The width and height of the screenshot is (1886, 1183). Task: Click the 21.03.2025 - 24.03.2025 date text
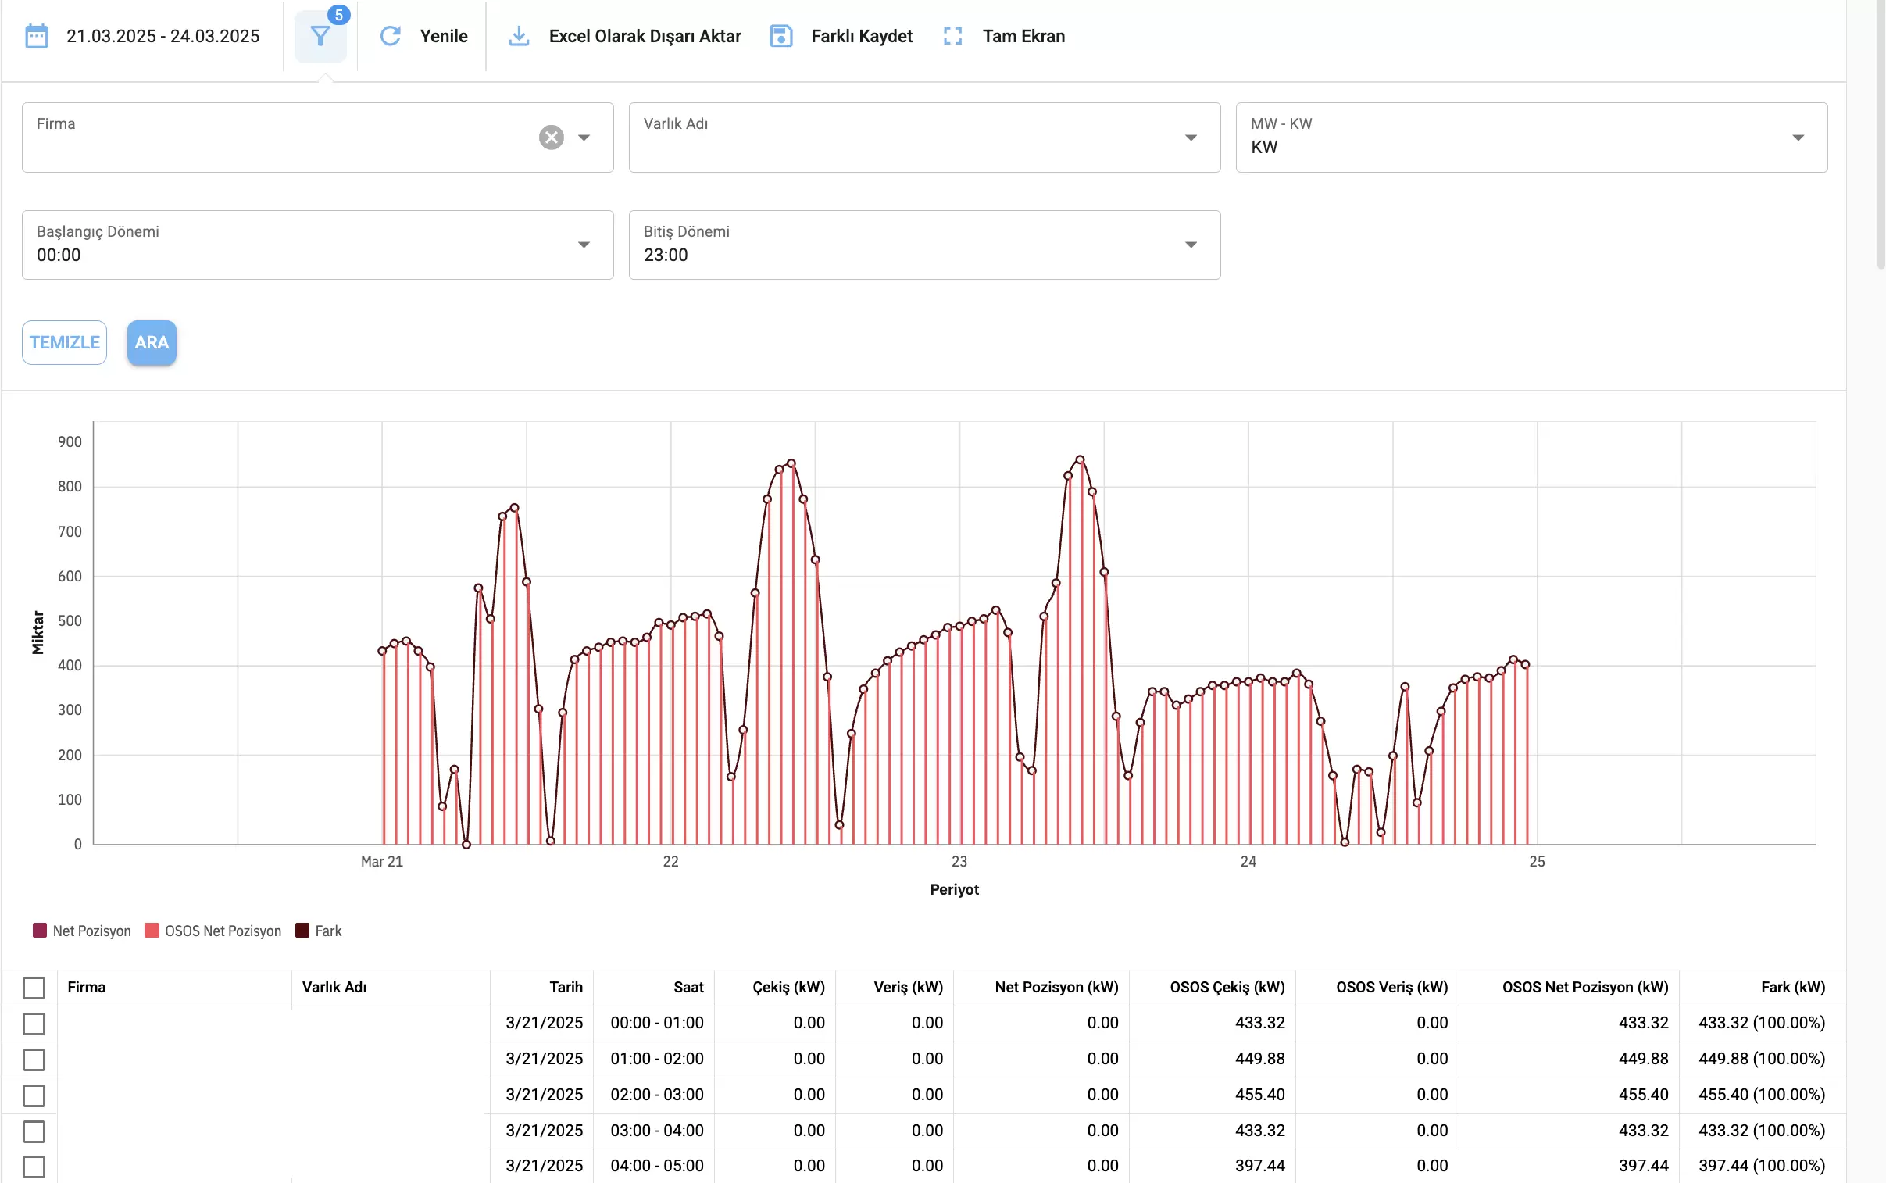tap(163, 36)
